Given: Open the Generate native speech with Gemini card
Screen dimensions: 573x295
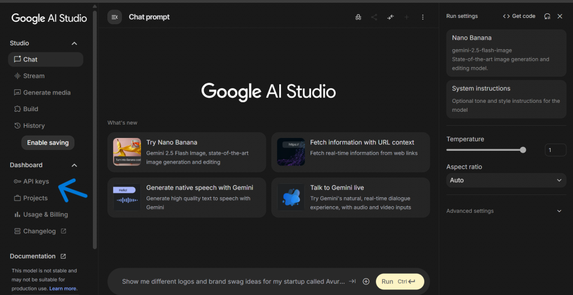Looking at the screenshot, I should [x=187, y=198].
